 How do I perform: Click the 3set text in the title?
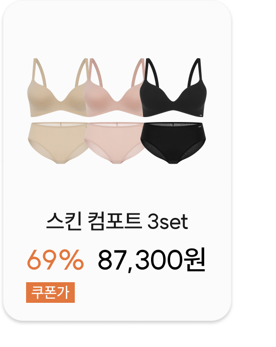click(x=168, y=221)
